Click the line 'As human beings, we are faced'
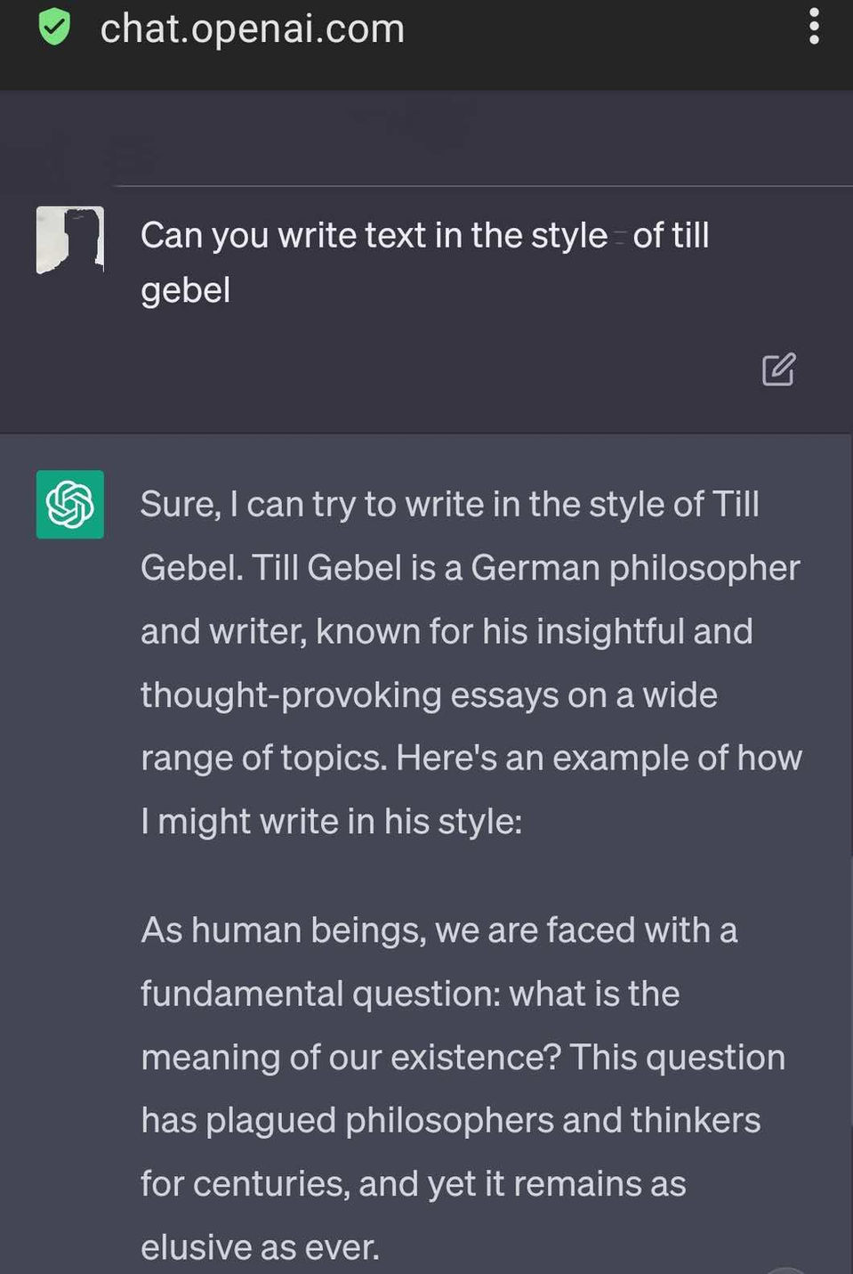This screenshot has height=1274, width=853. click(439, 930)
